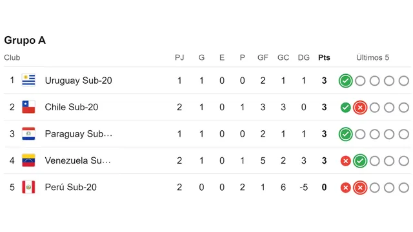Screen dimensions: 413x232
Task: Select the truncated Venezuela Sub-20 team name
Action: coord(77,160)
